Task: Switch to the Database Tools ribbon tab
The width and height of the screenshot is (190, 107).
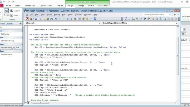Action: [46, 6]
